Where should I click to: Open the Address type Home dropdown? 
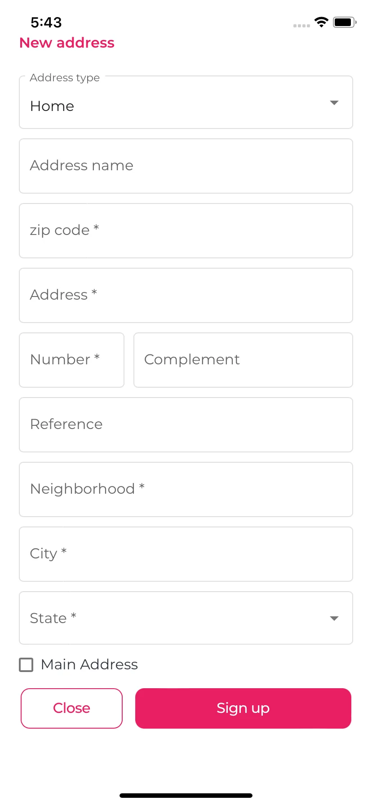[186, 102]
